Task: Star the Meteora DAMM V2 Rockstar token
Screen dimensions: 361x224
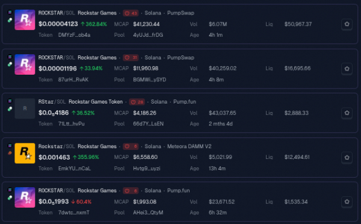Action: coord(347,157)
